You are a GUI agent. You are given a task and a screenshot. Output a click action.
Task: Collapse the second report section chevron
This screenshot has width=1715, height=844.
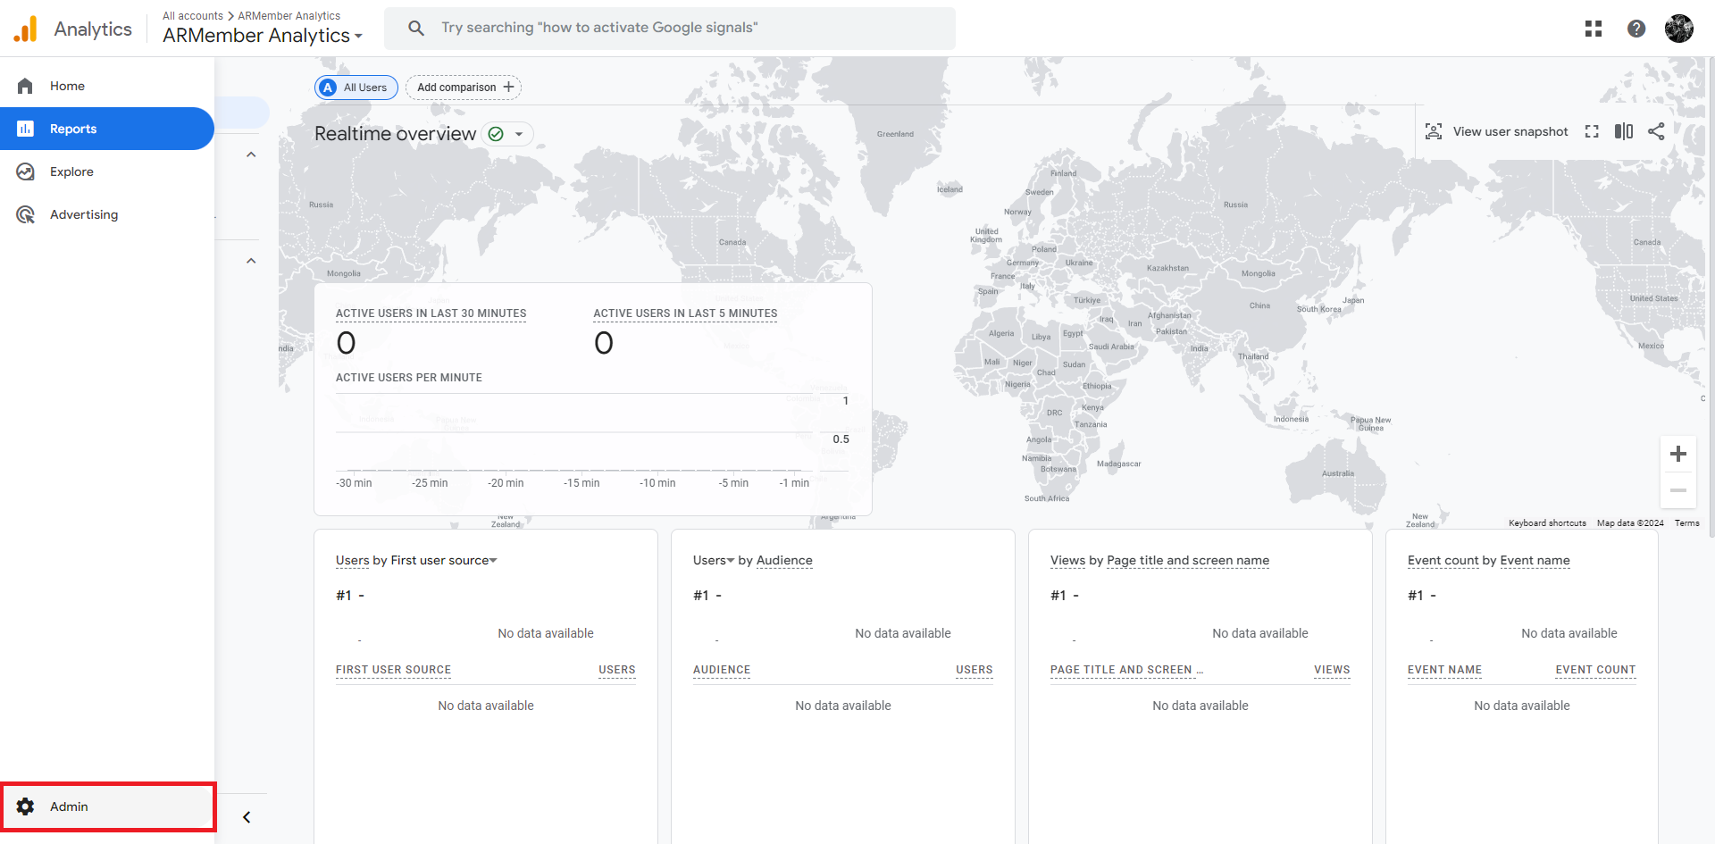click(x=251, y=261)
